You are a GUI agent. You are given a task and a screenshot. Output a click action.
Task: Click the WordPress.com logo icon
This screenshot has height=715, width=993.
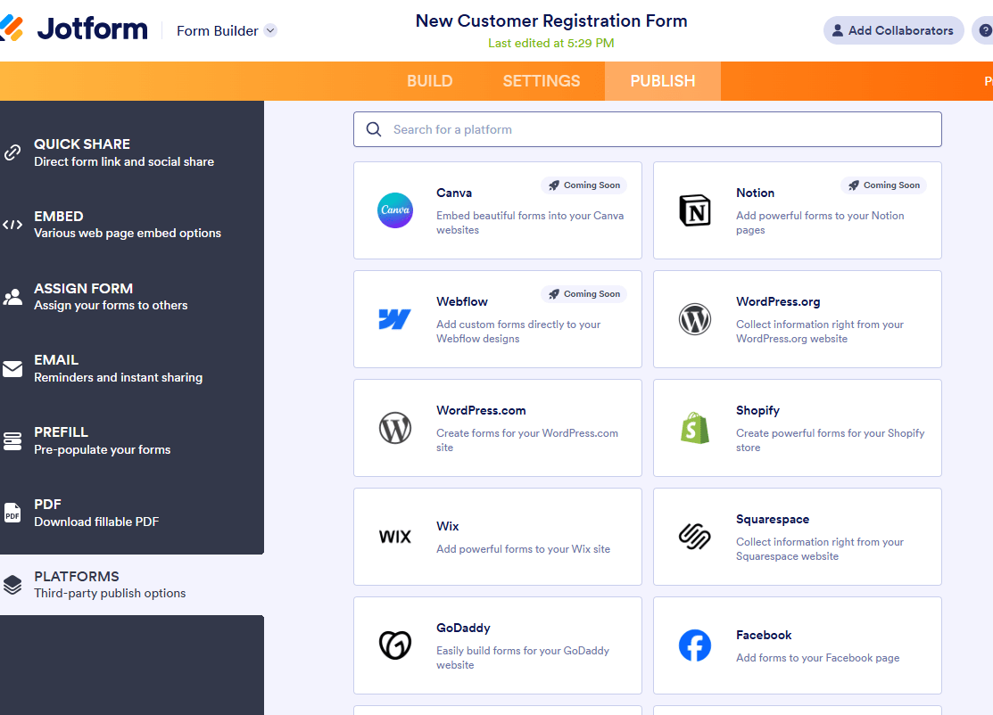tap(395, 428)
